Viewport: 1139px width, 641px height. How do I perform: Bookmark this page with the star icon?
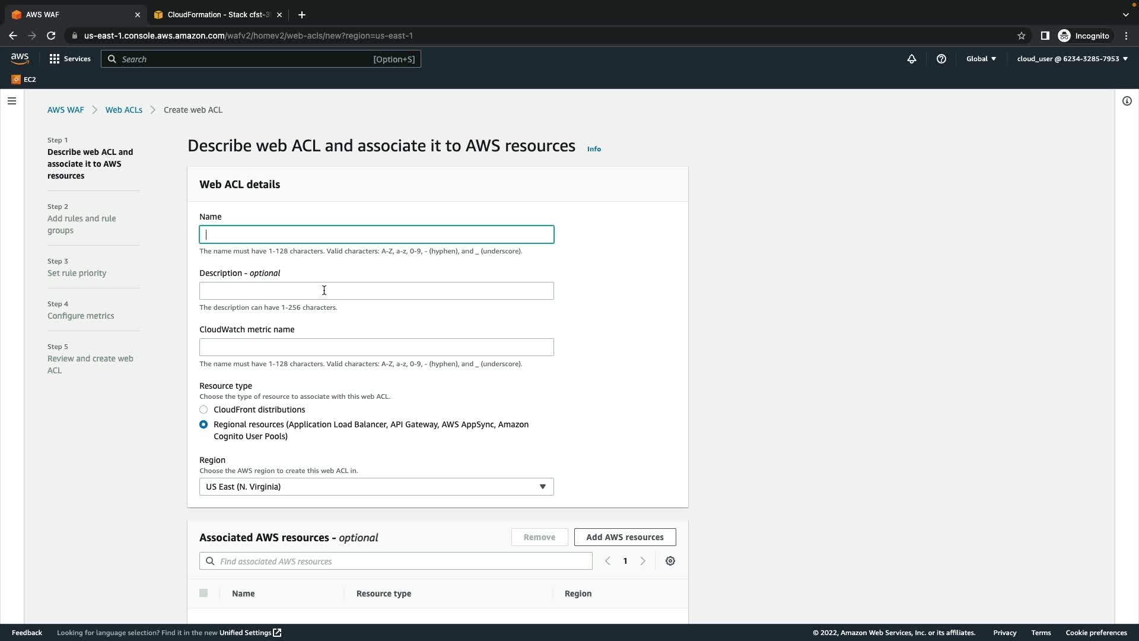1021,36
